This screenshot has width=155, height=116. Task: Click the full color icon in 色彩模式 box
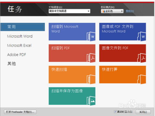tap(104, 11)
